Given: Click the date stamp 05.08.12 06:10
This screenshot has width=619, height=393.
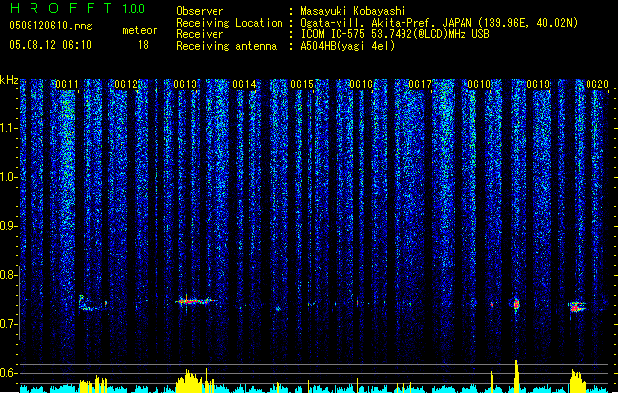Looking at the screenshot, I should (x=50, y=45).
